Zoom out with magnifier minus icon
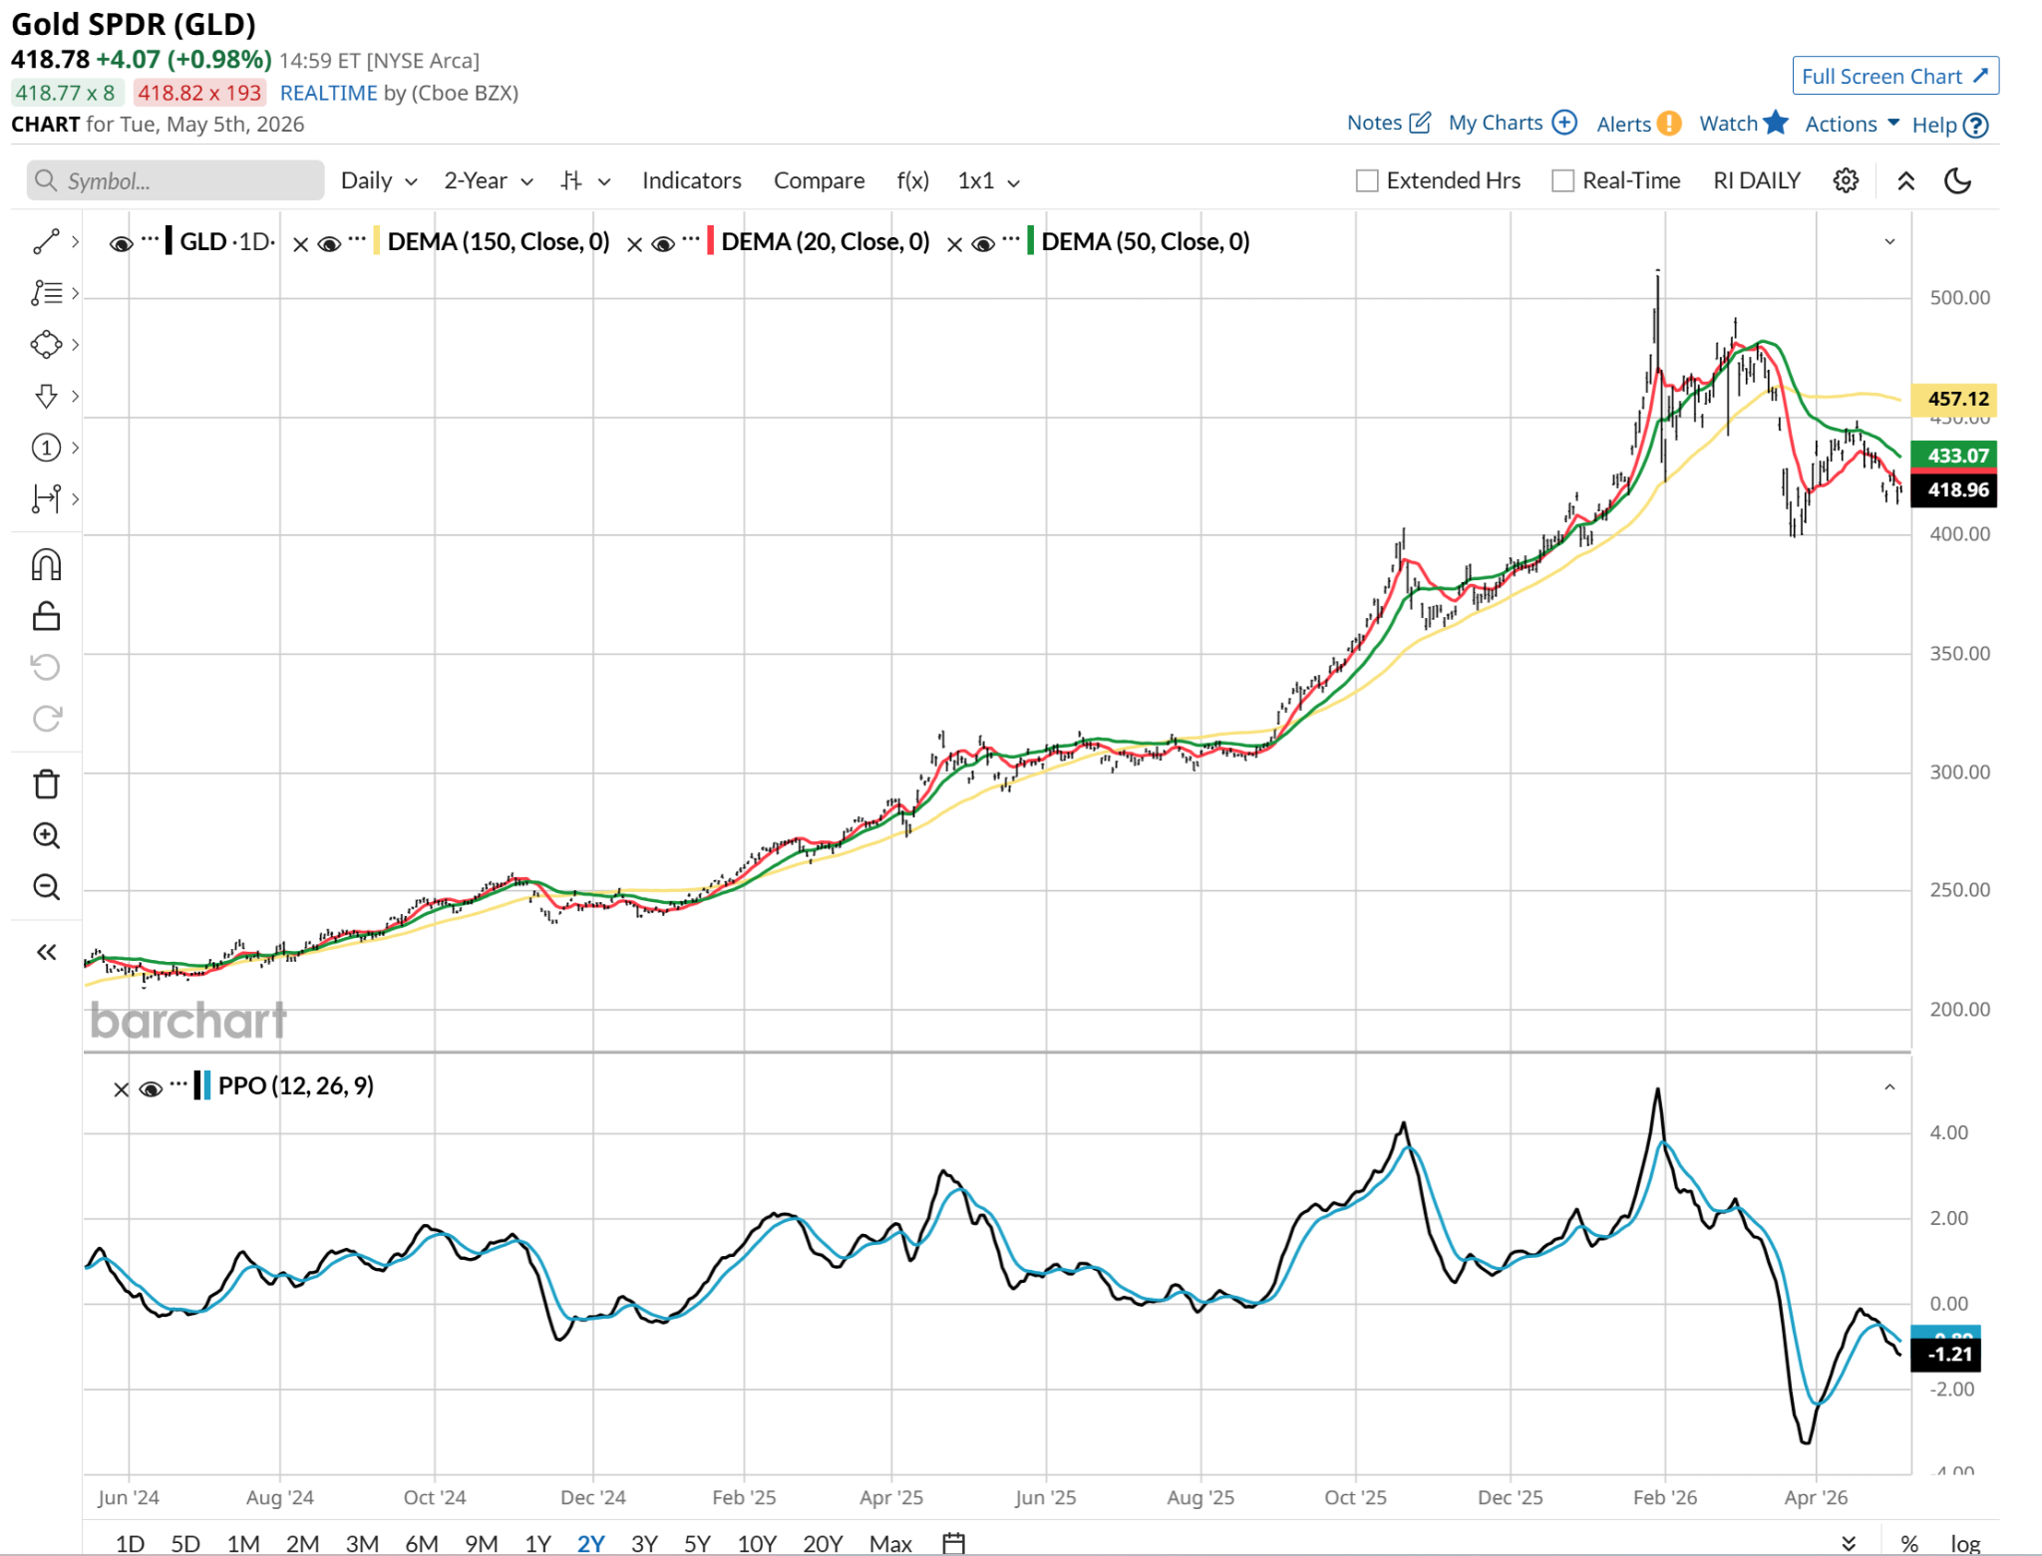Image resolution: width=2042 pixels, height=1556 pixels. coord(46,886)
